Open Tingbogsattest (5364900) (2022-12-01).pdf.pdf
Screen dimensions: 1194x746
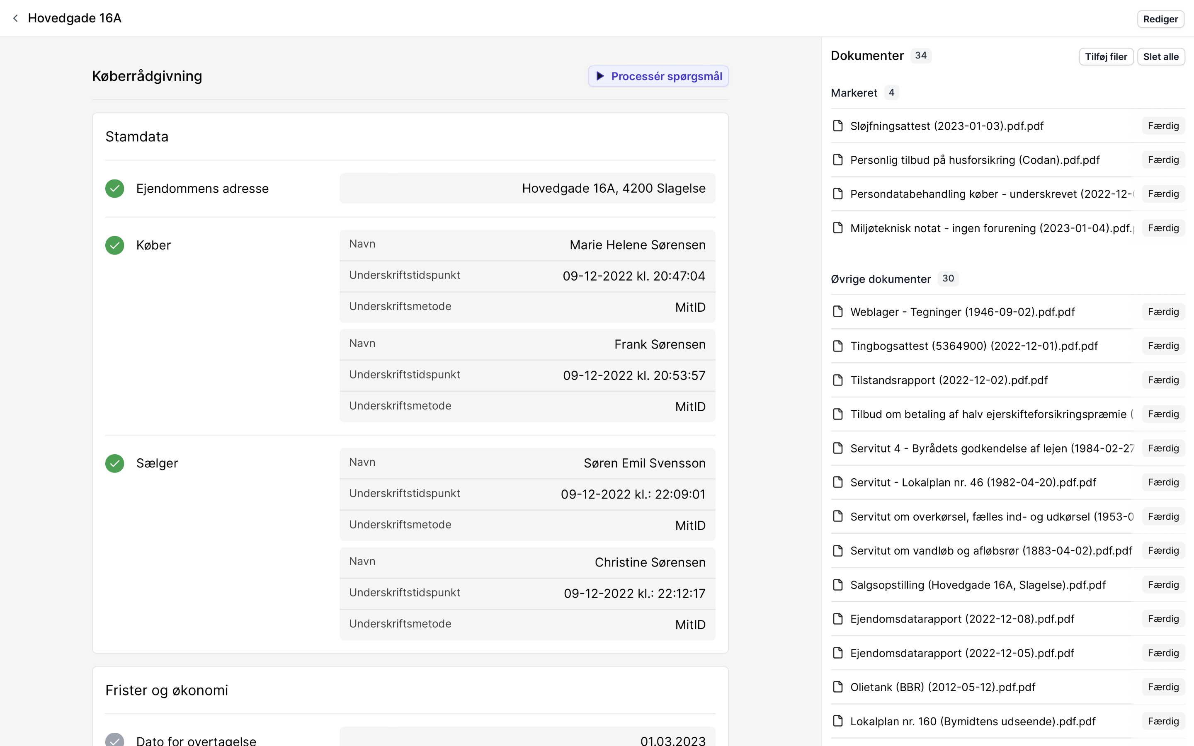973,346
